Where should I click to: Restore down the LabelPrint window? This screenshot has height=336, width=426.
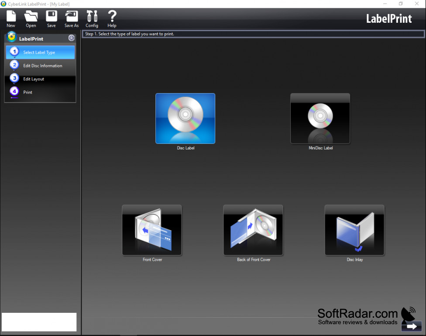(x=401, y=4)
